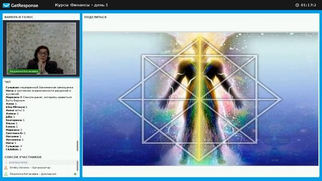Click Гульжан's plus sign chat message
The height and width of the screenshot is (181, 322).
[x=14, y=146]
